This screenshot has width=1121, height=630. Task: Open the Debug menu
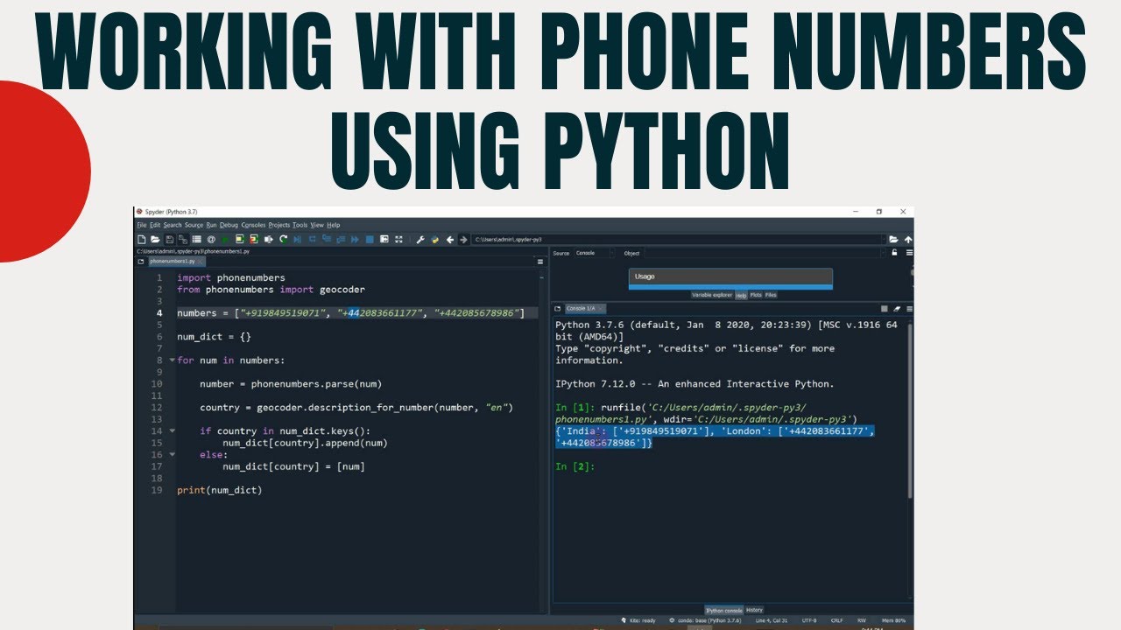pos(229,225)
